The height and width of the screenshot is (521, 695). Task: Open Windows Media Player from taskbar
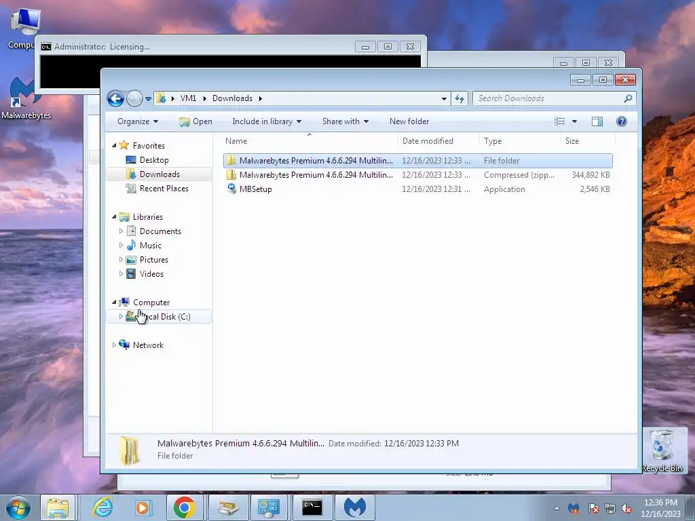tap(143, 507)
